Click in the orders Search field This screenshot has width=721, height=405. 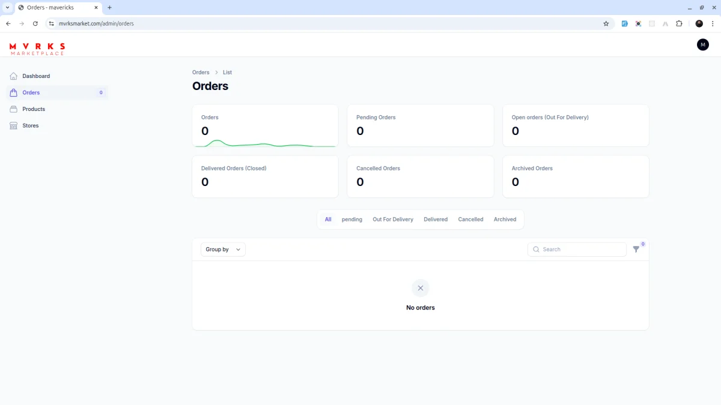tap(577, 250)
